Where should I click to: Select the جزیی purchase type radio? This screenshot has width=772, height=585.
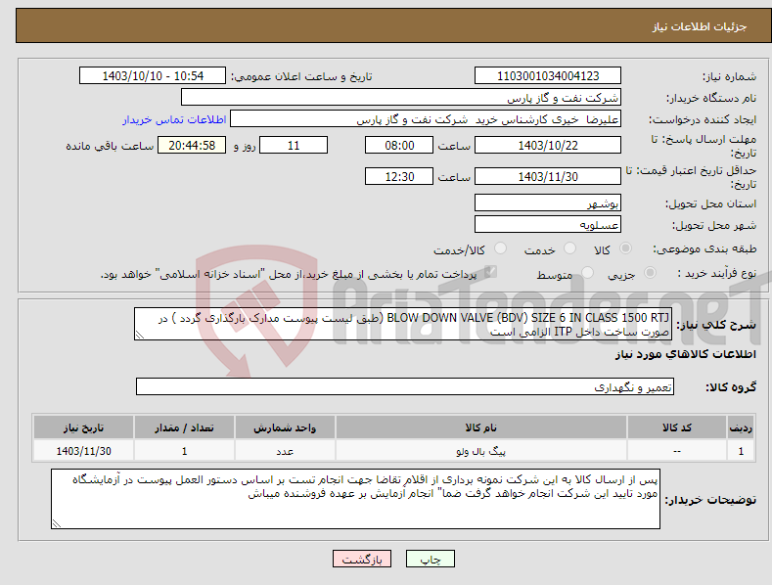(x=650, y=273)
